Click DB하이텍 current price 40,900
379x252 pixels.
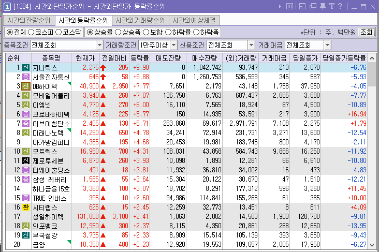point(89,86)
